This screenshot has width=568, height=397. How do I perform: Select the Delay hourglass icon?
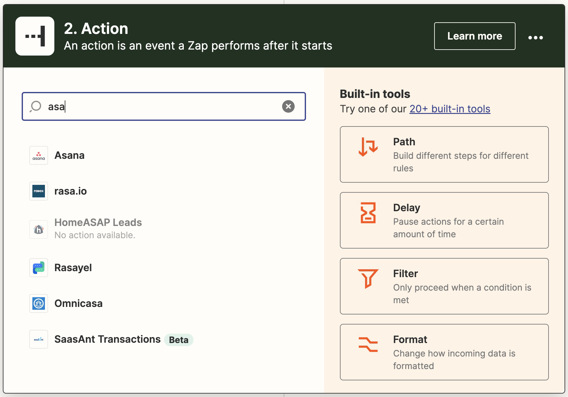tap(368, 213)
